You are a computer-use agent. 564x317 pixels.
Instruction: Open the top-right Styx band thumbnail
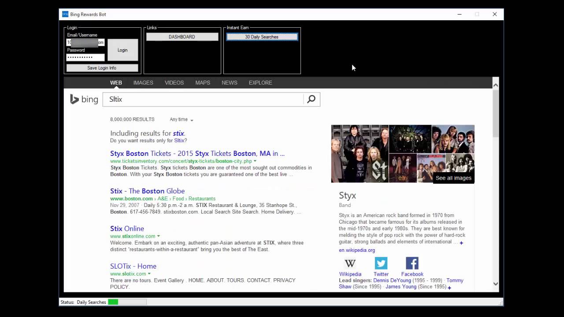(x=453, y=139)
